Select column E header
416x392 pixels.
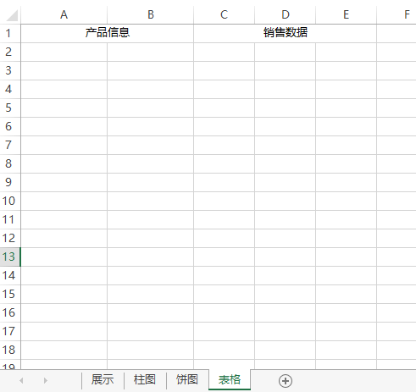click(347, 14)
